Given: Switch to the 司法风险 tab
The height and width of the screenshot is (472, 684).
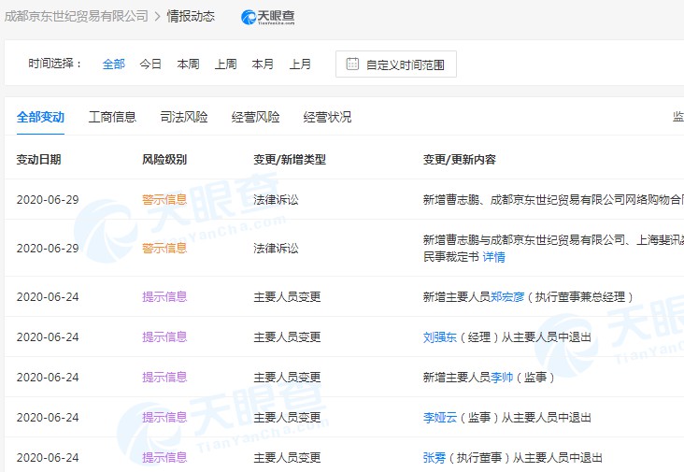Looking at the screenshot, I should (184, 117).
